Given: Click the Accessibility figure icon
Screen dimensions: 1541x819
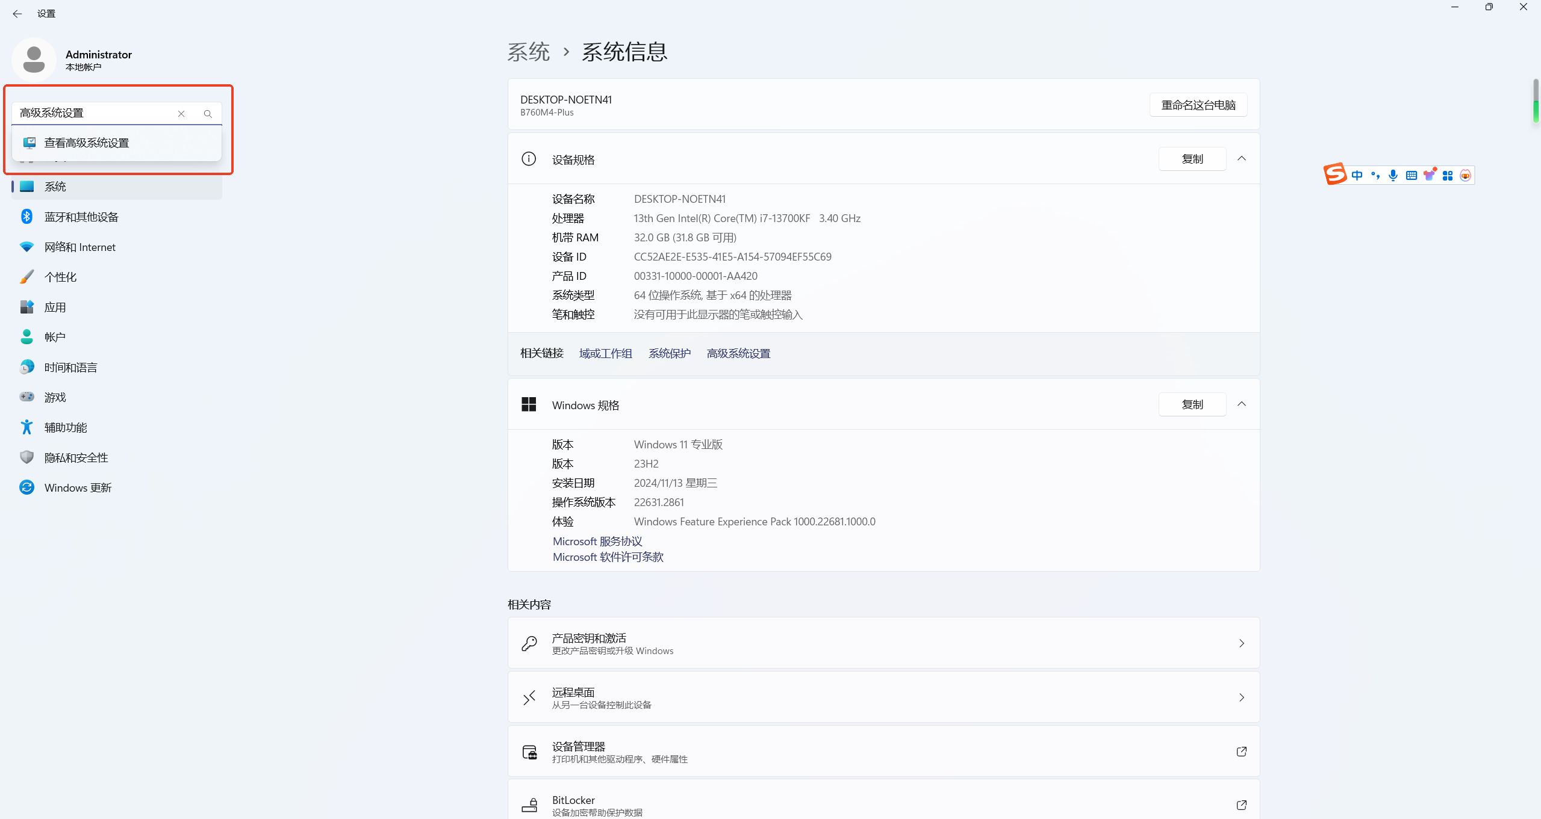Looking at the screenshot, I should tap(26, 427).
